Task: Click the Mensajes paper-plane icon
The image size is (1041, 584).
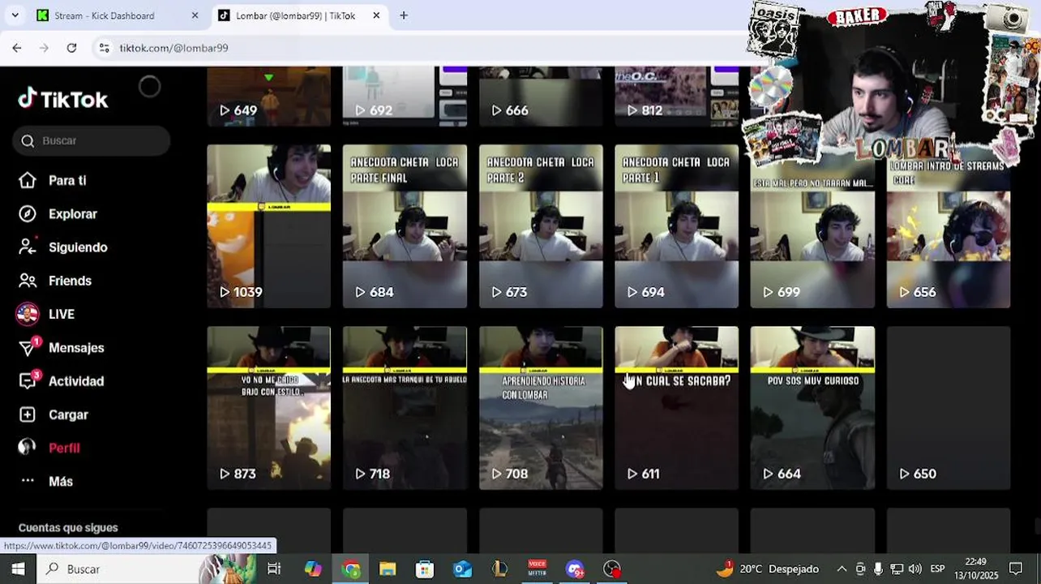Action: pyautogui.click(x=28, y=348)
